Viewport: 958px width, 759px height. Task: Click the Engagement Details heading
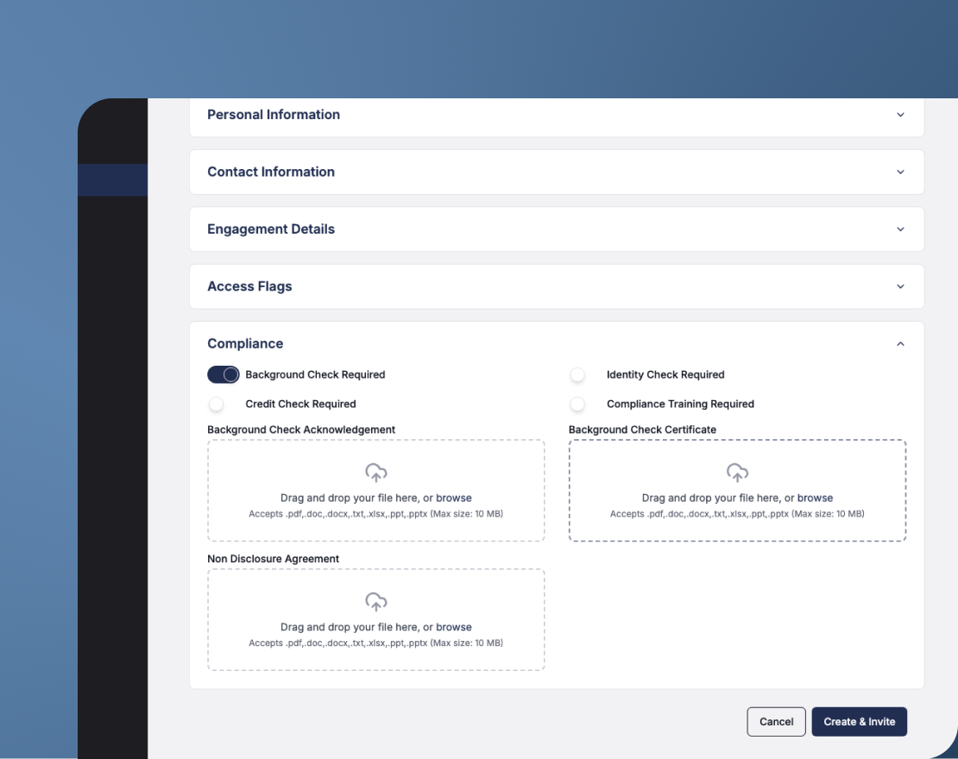click(x=271, y=229)
